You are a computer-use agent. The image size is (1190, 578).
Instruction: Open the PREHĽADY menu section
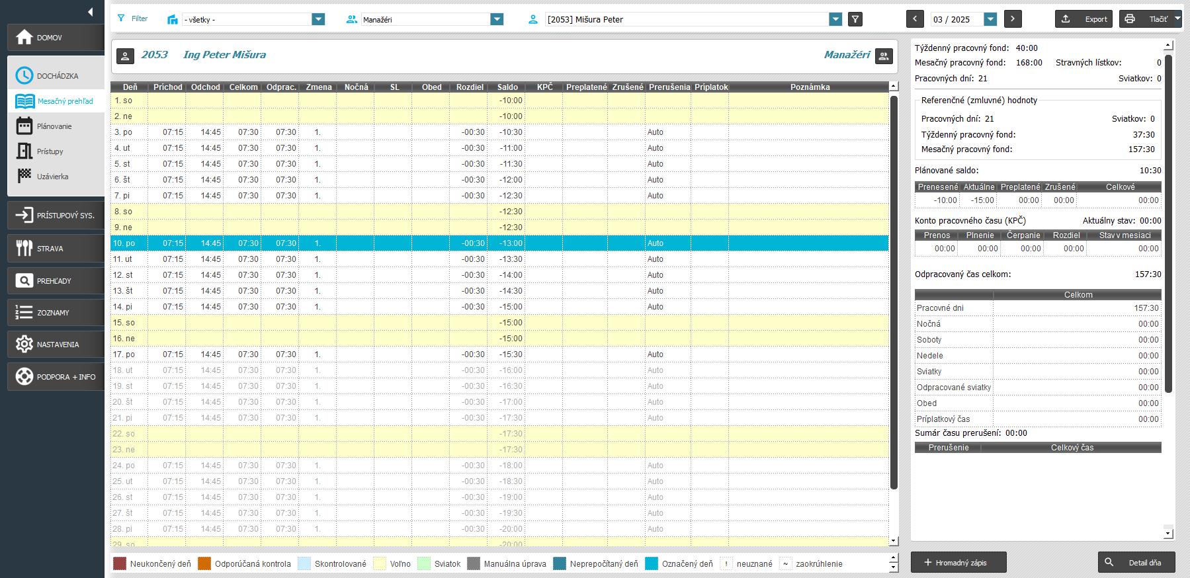[56, 281]
